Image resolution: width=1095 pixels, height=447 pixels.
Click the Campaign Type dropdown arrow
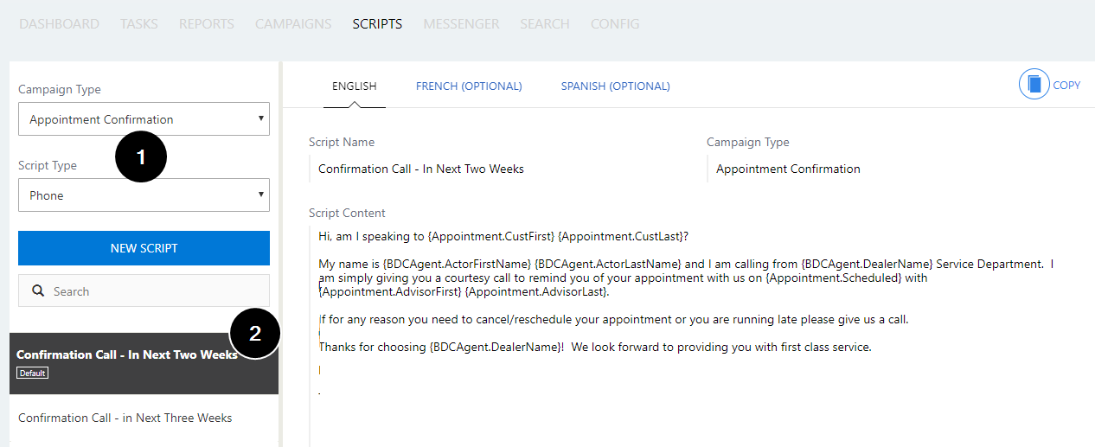[261, 118]
